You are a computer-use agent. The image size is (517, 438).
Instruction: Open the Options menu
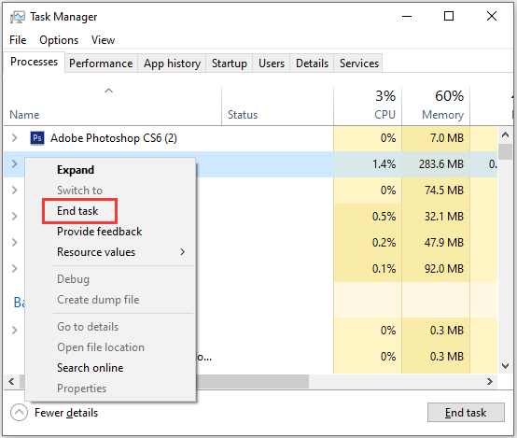[x=59, y=40]
